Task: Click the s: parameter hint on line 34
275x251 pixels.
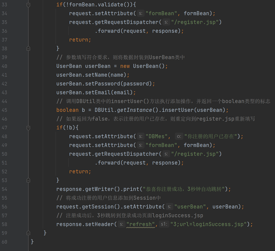Action: point(140,13)
